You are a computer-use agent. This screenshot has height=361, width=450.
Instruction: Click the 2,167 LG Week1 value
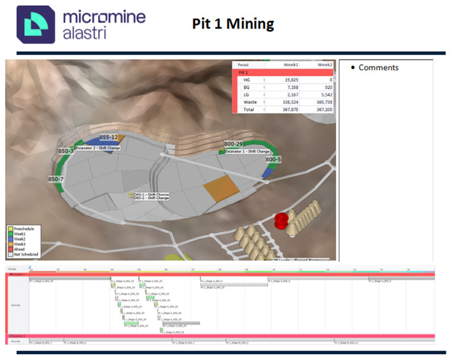point(293,95)
